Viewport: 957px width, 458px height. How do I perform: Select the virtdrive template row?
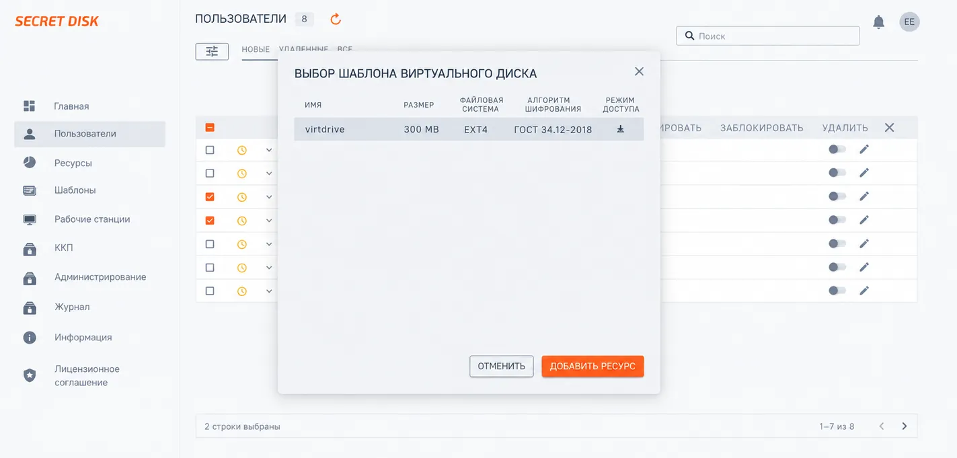tap(469, 129)
